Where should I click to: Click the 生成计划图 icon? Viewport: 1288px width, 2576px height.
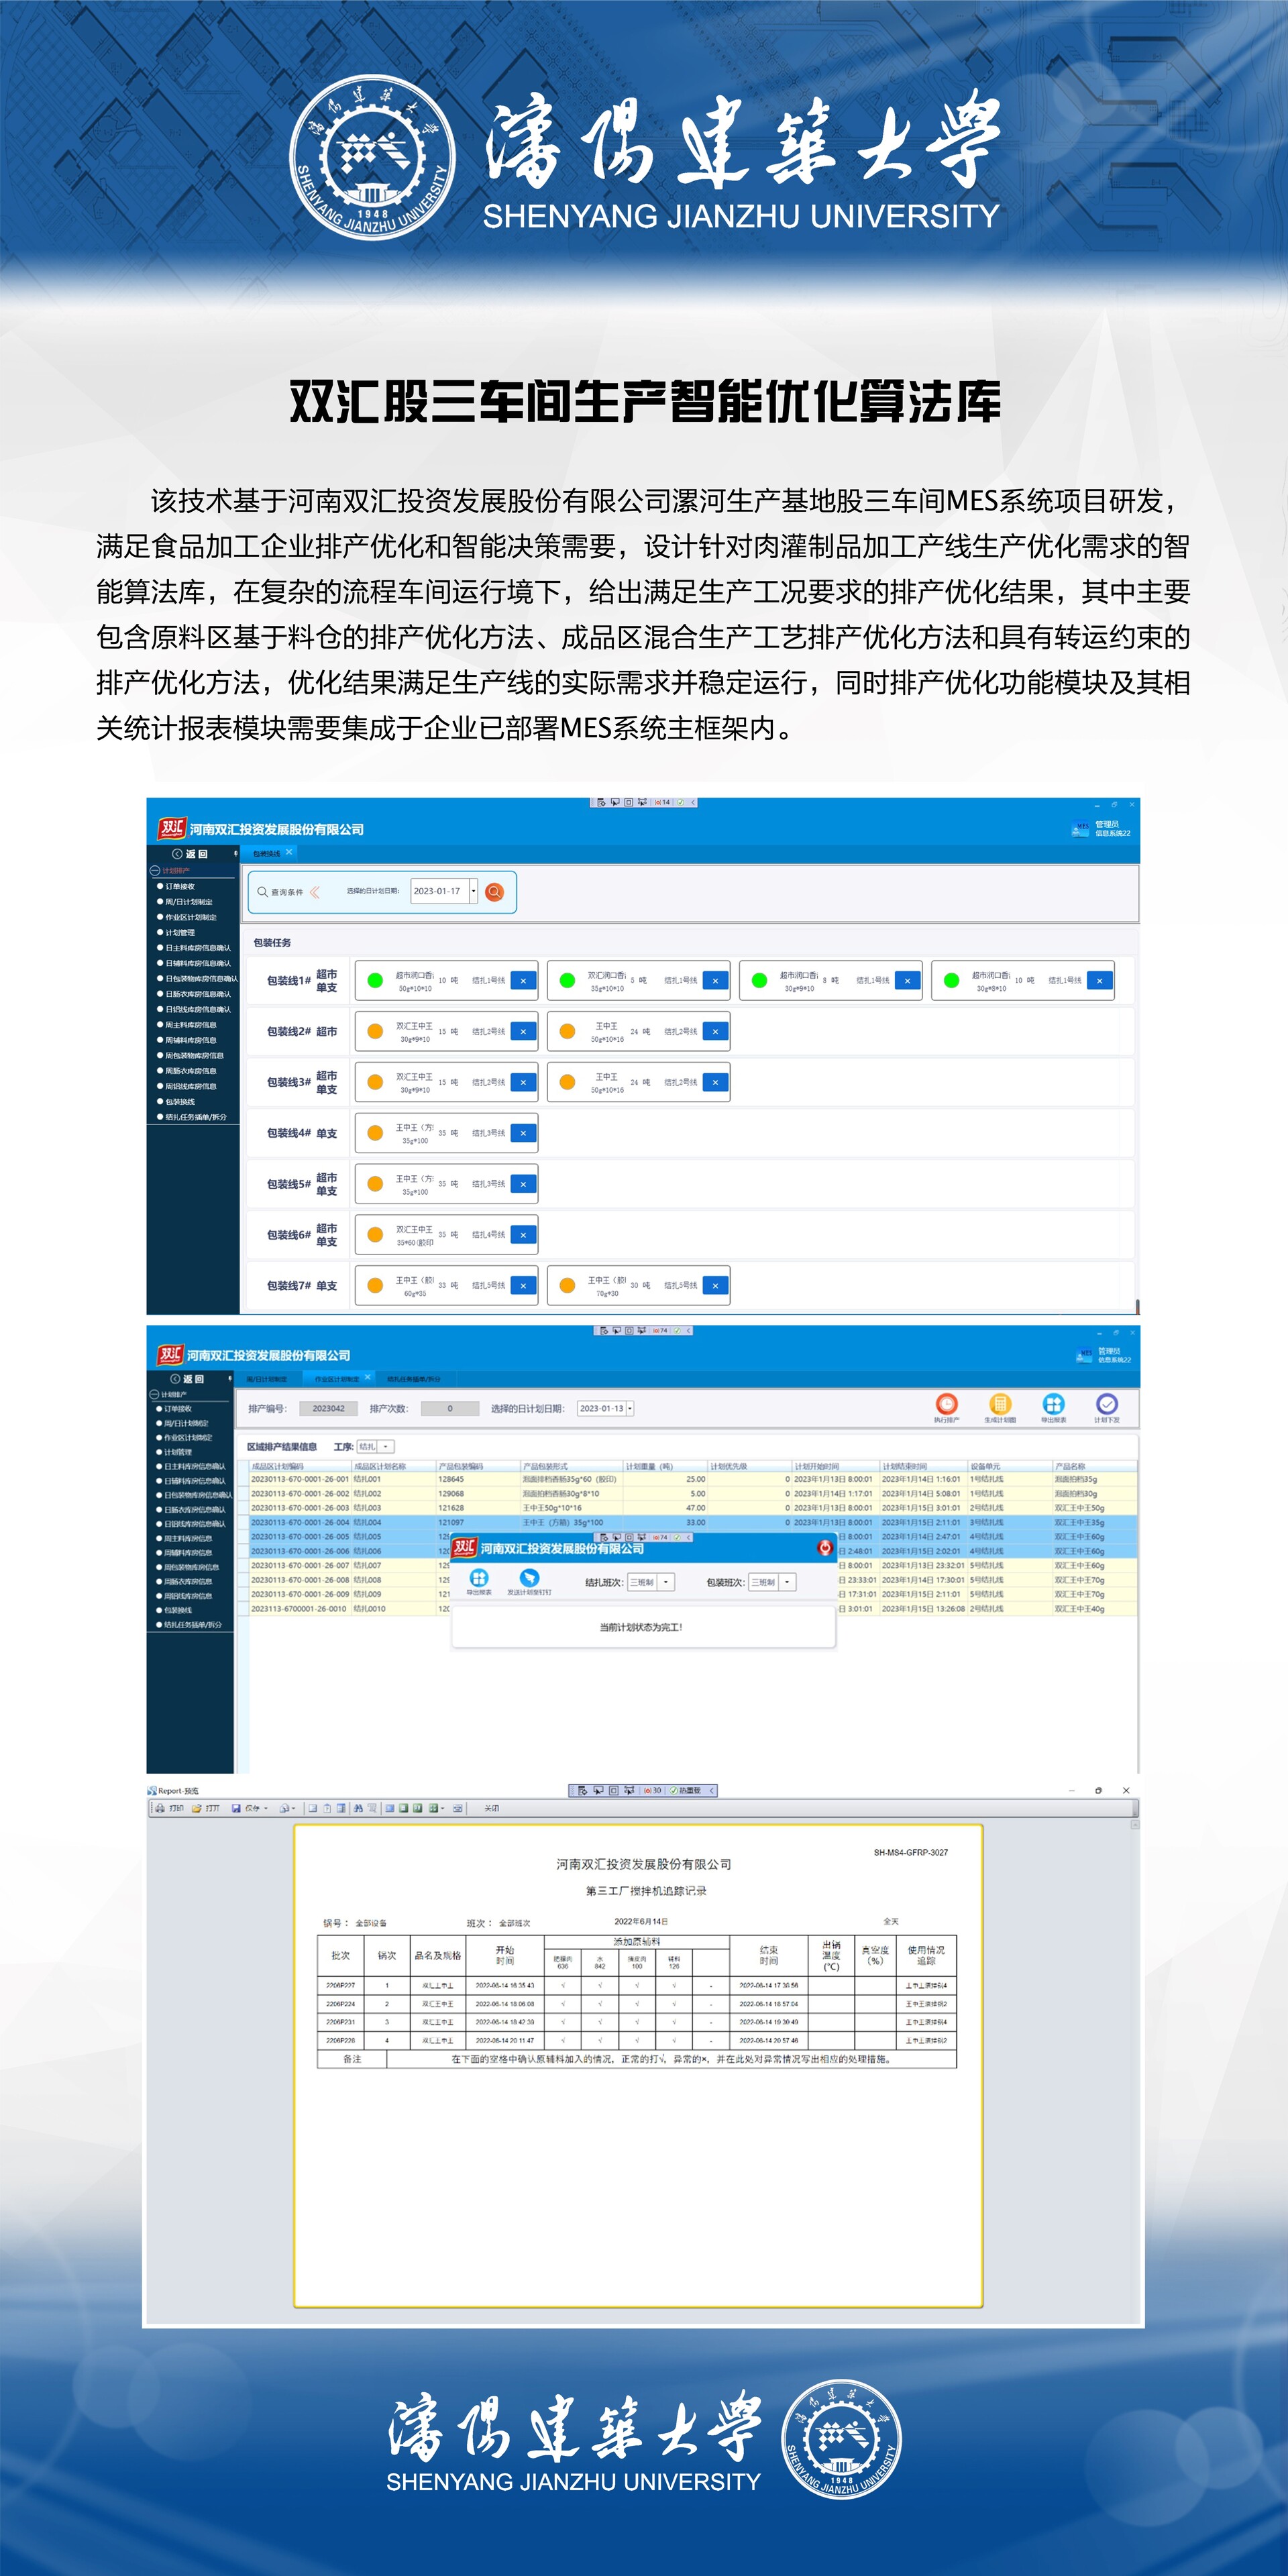[999, 1404]
